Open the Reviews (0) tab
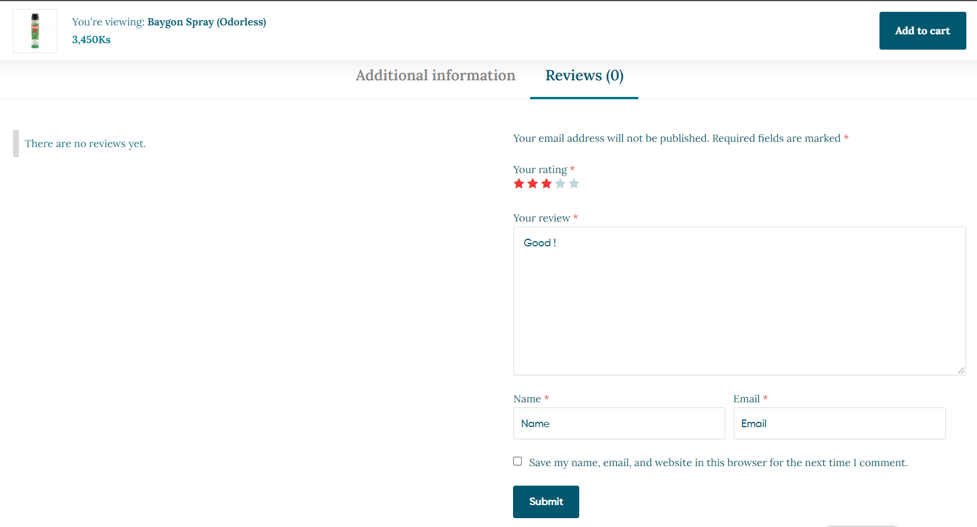 (x=584, y=76)
